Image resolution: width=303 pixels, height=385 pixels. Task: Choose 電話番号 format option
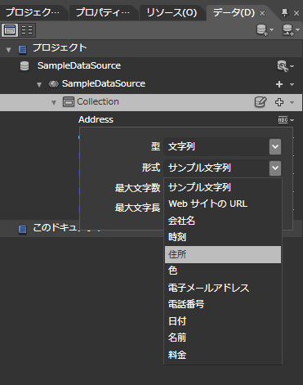tap(223, 304)
